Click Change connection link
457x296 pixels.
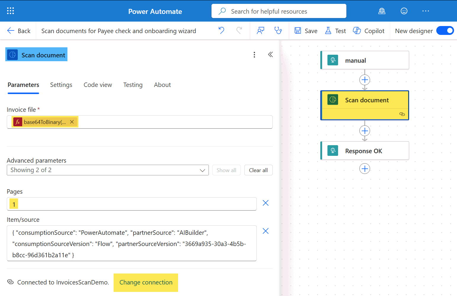pyautogui.click(x=146, y=282)
